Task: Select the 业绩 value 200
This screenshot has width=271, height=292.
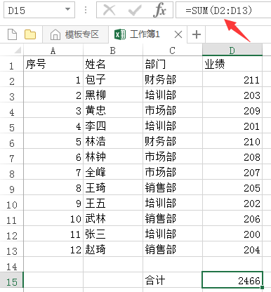Action: click(x=232, y=234)
